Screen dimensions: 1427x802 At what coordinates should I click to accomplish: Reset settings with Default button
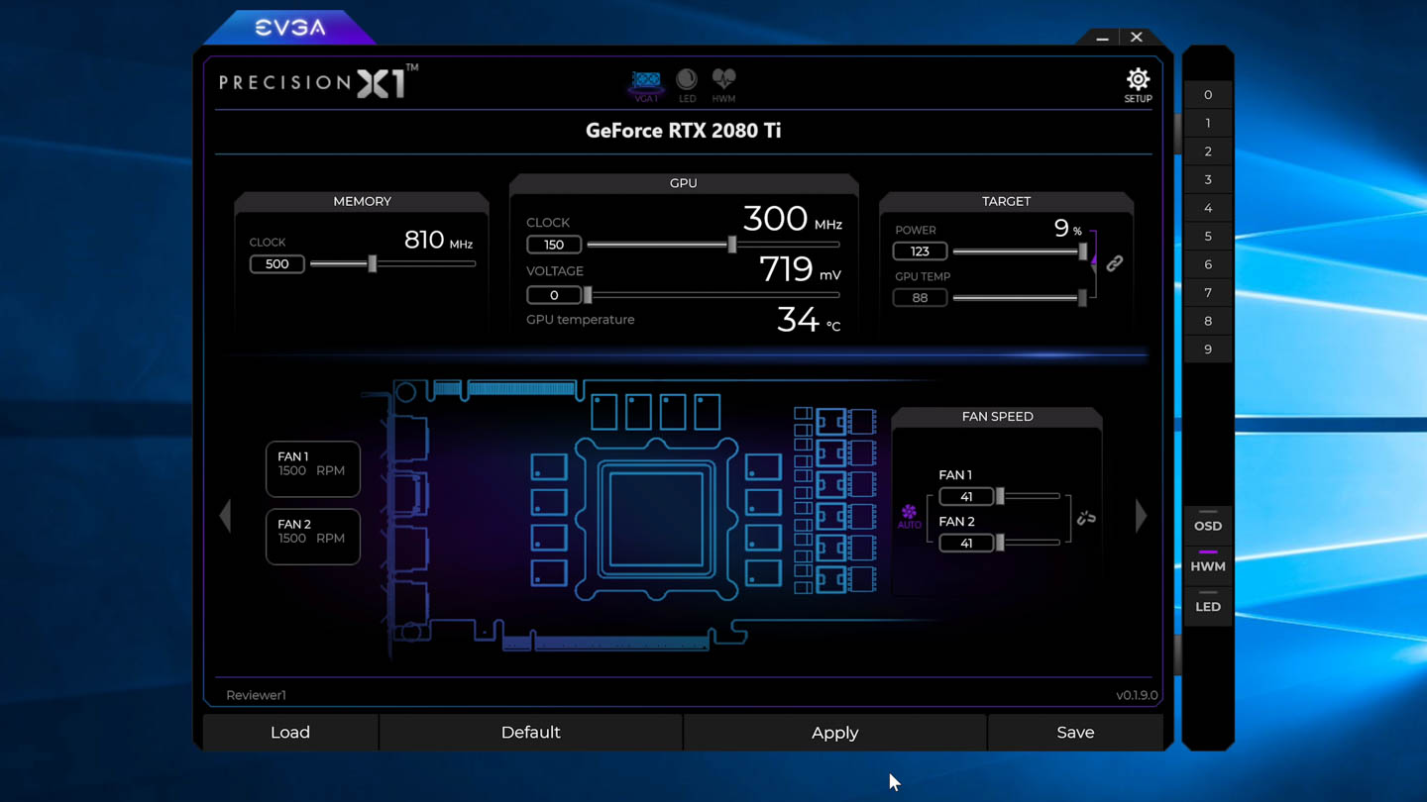point(531,733)
